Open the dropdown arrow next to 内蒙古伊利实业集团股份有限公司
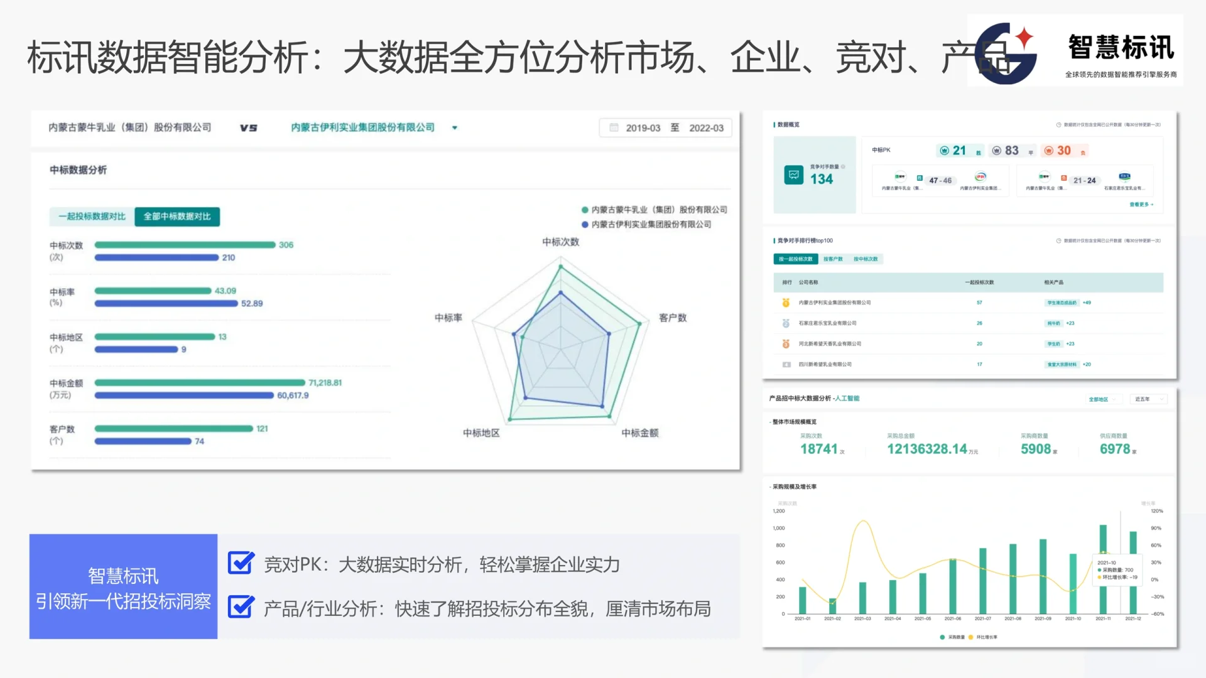Image resolution: width=1206 pixels, height=678 pixels. (454, 127)
